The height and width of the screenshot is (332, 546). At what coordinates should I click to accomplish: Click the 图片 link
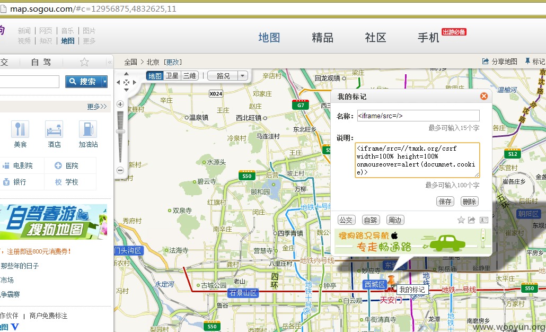pyautogui.click(x=89, y=31)
